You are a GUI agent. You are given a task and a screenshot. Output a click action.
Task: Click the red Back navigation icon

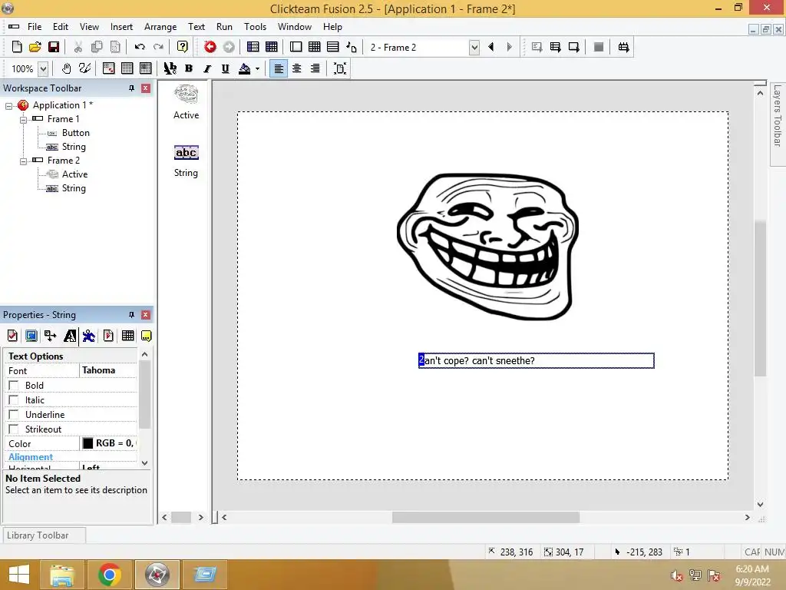[x=210, y=47]
